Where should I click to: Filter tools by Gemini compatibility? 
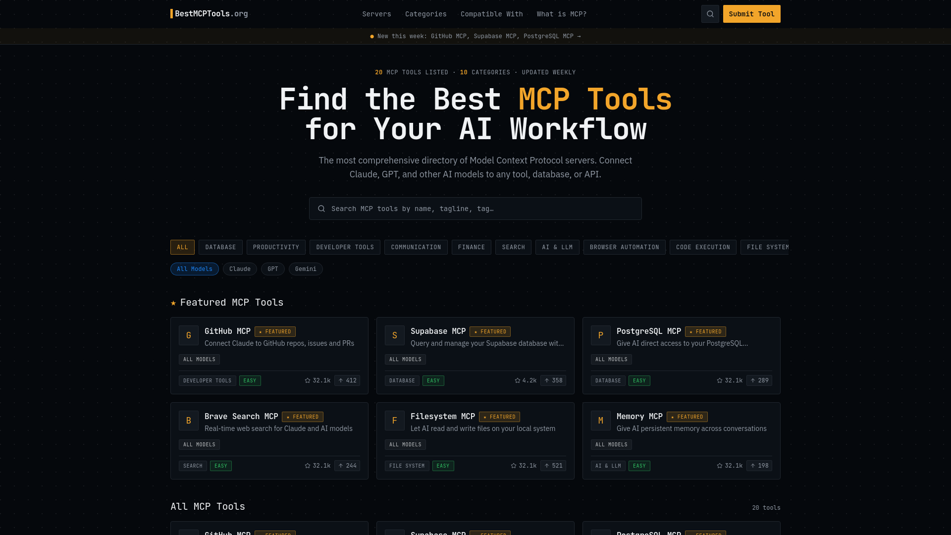306,269
